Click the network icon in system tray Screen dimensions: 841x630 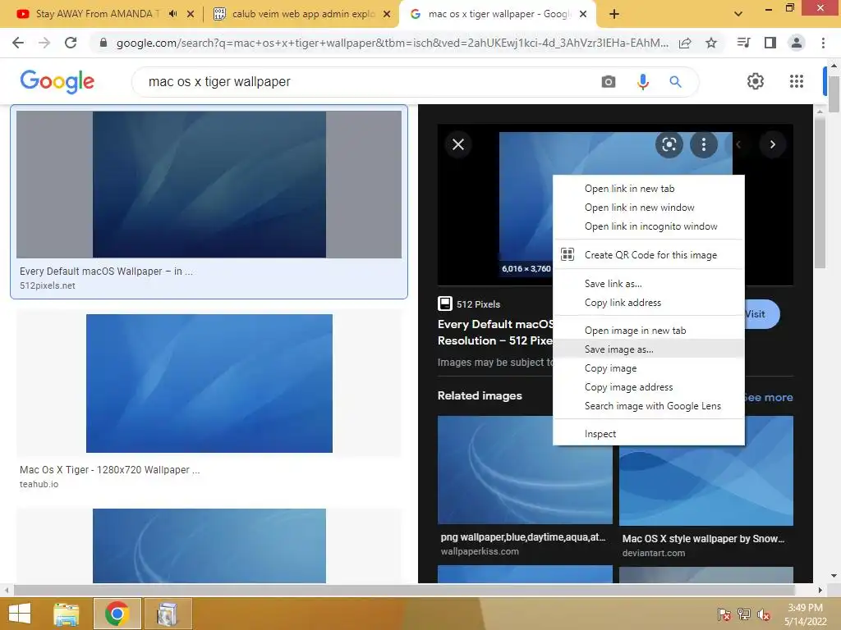[x=744, y=614]
